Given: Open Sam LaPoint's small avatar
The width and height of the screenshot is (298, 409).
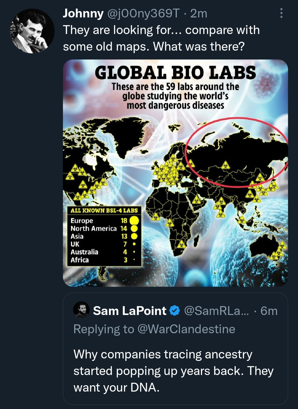Looking at the screenshot, I should point(81,310).
